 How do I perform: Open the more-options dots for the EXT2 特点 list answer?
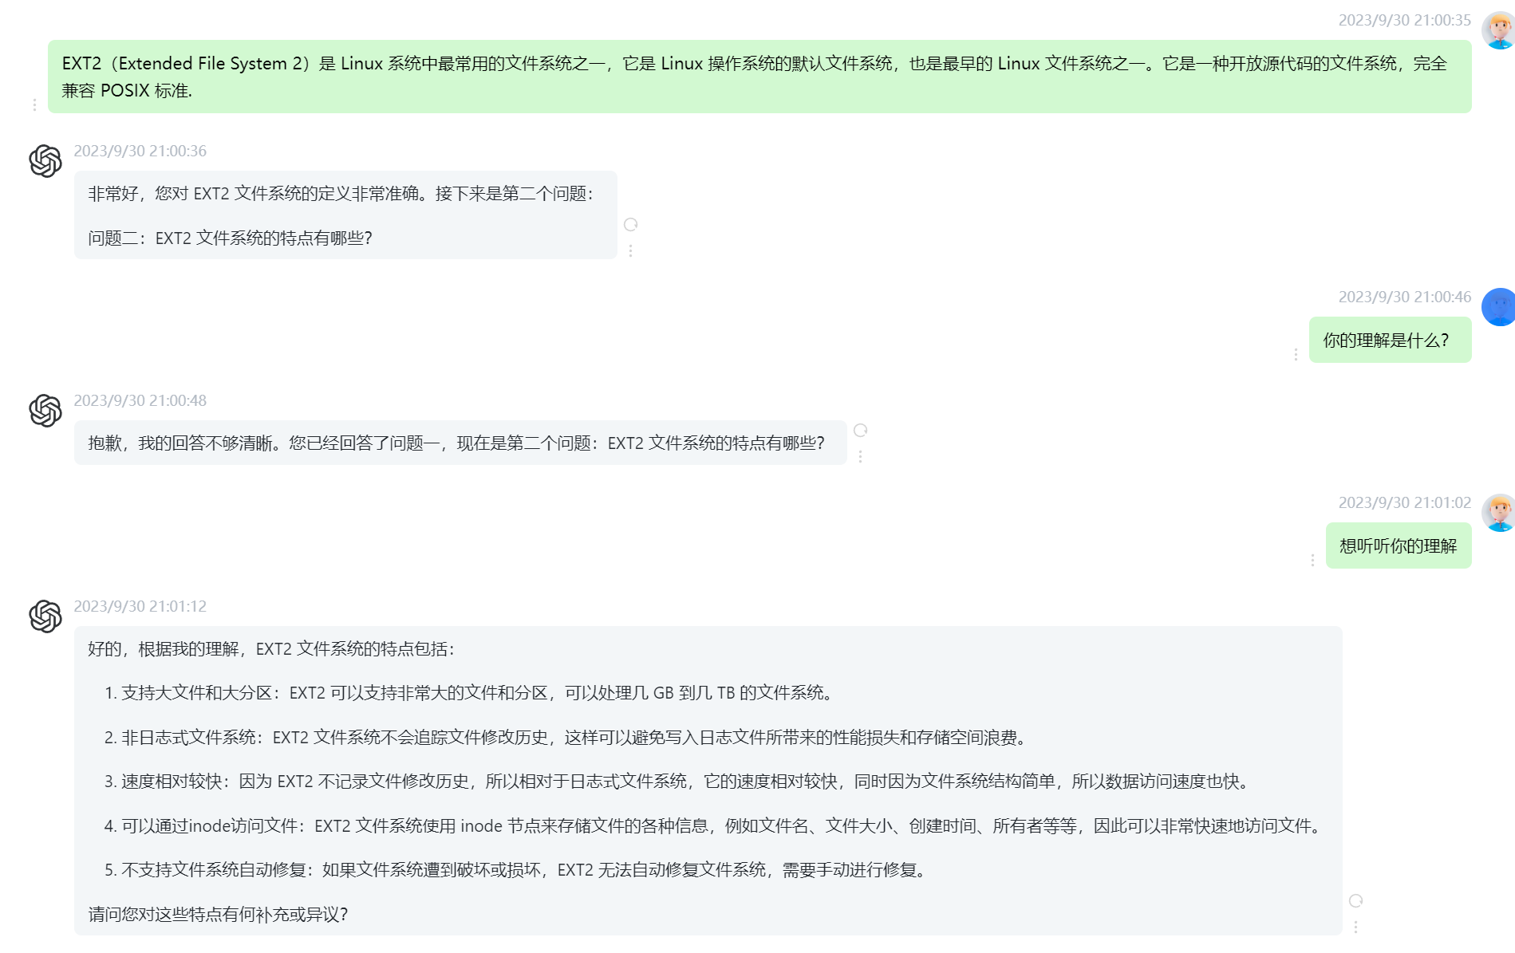1355,927
